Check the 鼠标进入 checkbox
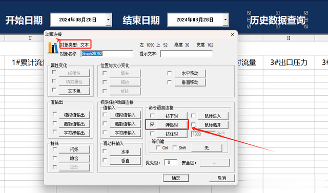The image size is (328, 193). [193, 116]
